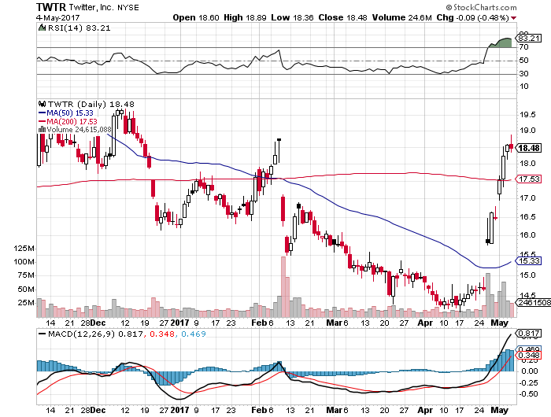The height and width of the screenshot is (417, 551).
Task: Click the 15.33 MA(50) price tag
Action: 529,260
